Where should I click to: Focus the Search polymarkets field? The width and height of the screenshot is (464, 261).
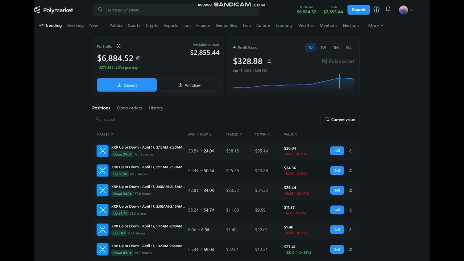click(x=177, y=10)
